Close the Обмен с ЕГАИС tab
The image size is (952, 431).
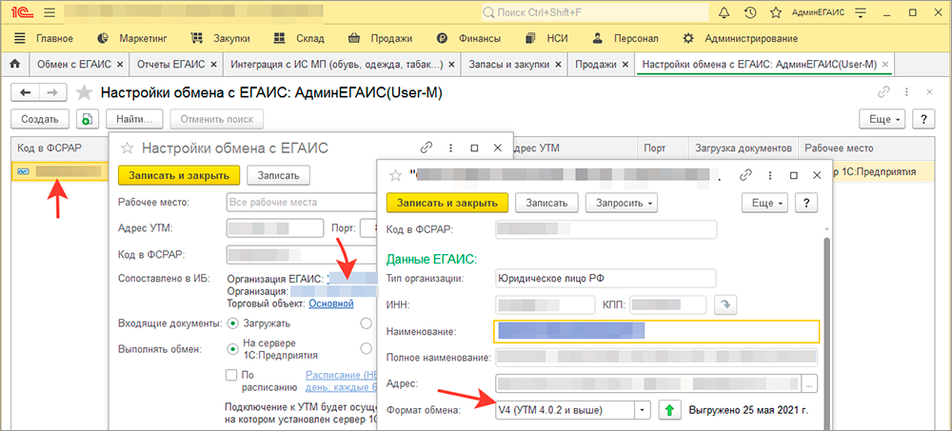click(120, 64)
